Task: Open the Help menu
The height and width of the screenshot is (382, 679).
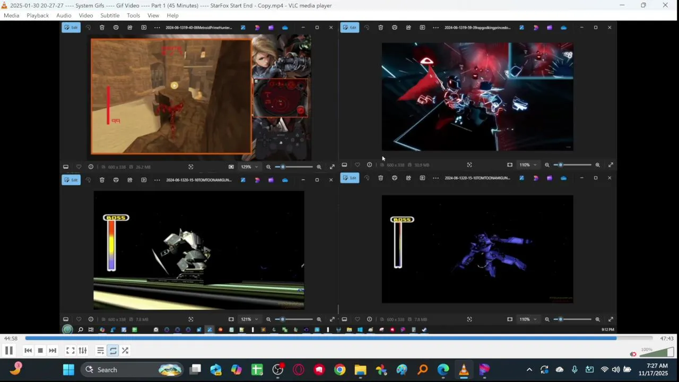Action: [172, 15]
